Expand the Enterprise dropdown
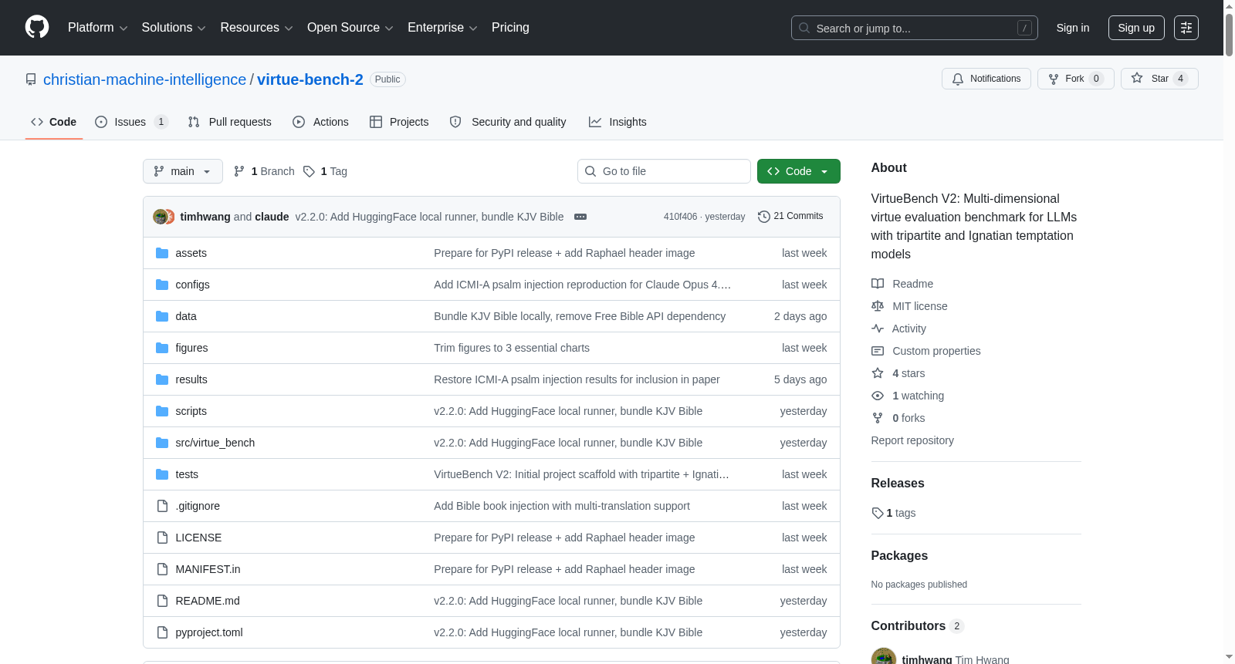Image resolution: width=1235 pixels, height=664 pixels. (x=442, y=28)
